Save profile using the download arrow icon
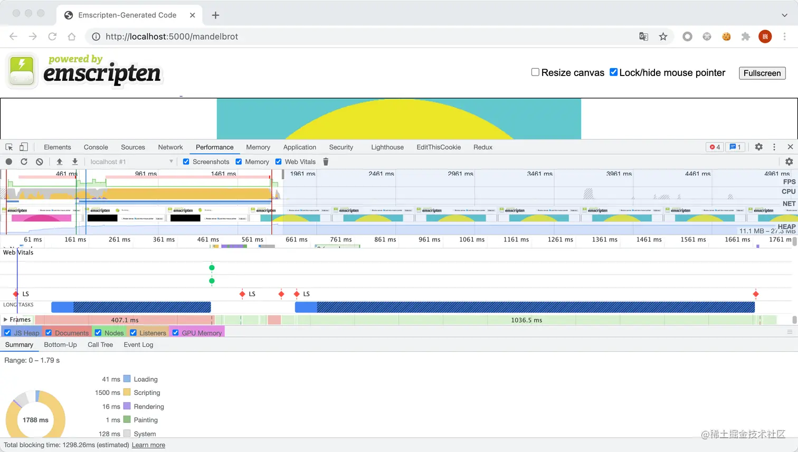The image size is (798, 452). tap(75, 162)
